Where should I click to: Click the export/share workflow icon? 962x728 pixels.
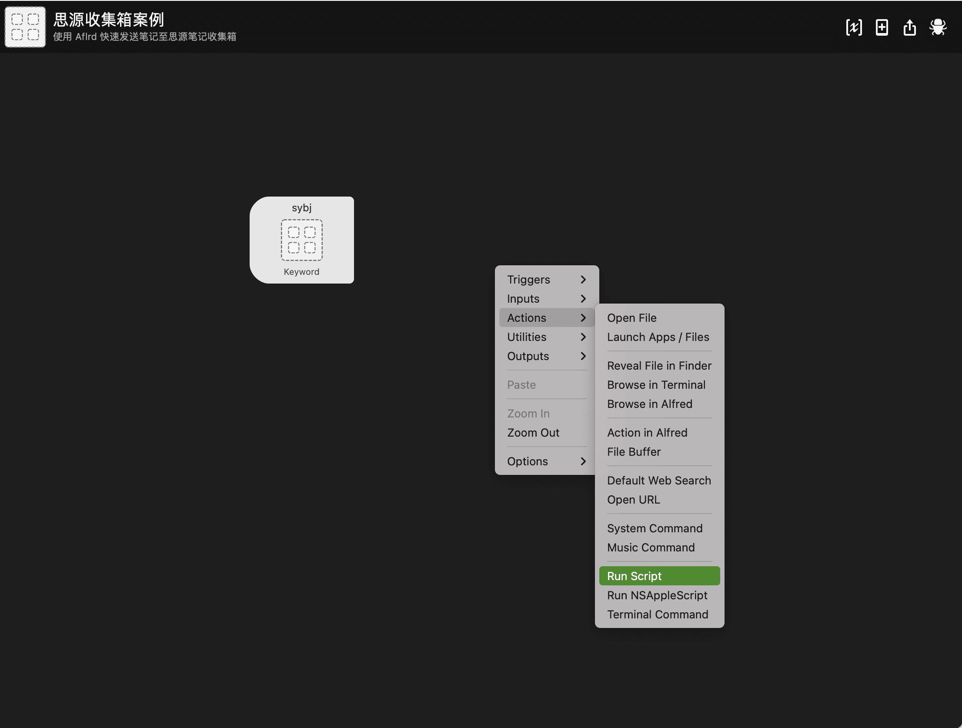point(910,27)
